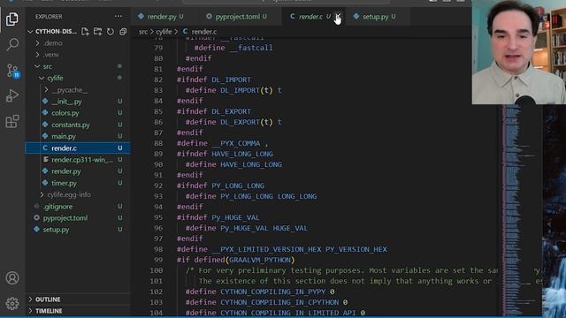The width and height of the screenshot is (566, 318).
Task: Click CYTHON_COMPILING_IN_PYPY define on line 102
Action: (x=273, y=291)
